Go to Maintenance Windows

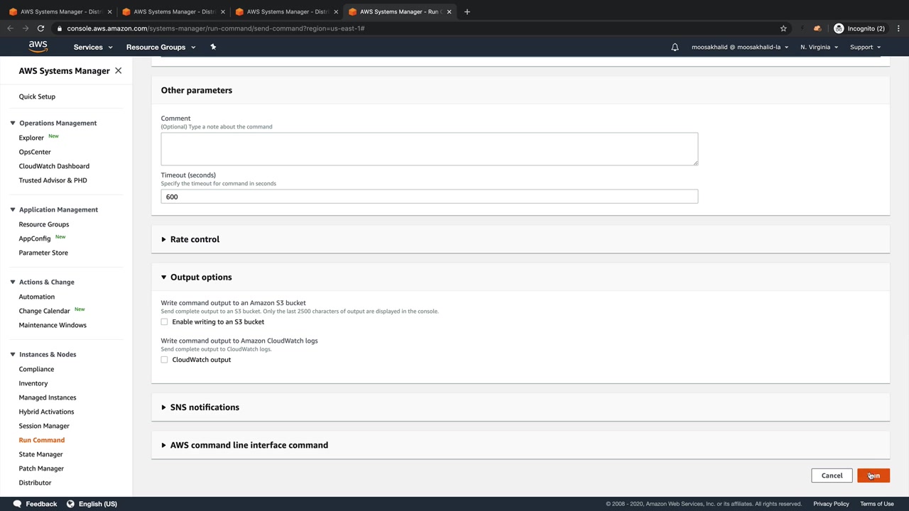click(x=53, y=325)
